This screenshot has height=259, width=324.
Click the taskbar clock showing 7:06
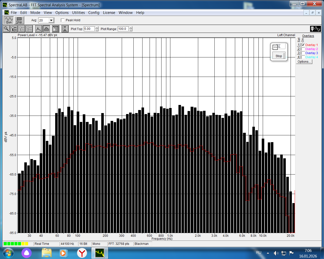click(308, 251)
